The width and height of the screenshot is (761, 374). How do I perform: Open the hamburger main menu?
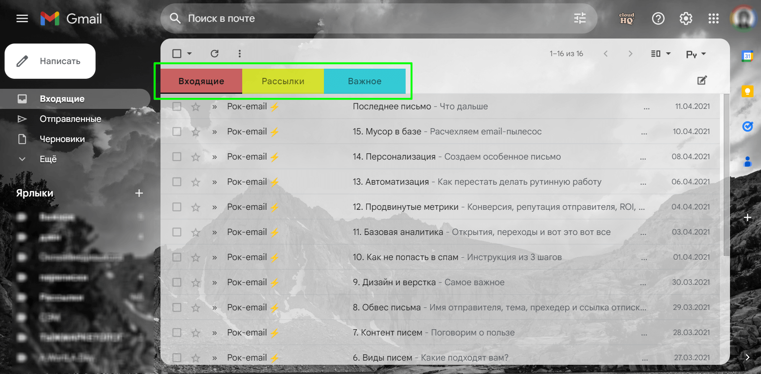(x=22, y=18)
